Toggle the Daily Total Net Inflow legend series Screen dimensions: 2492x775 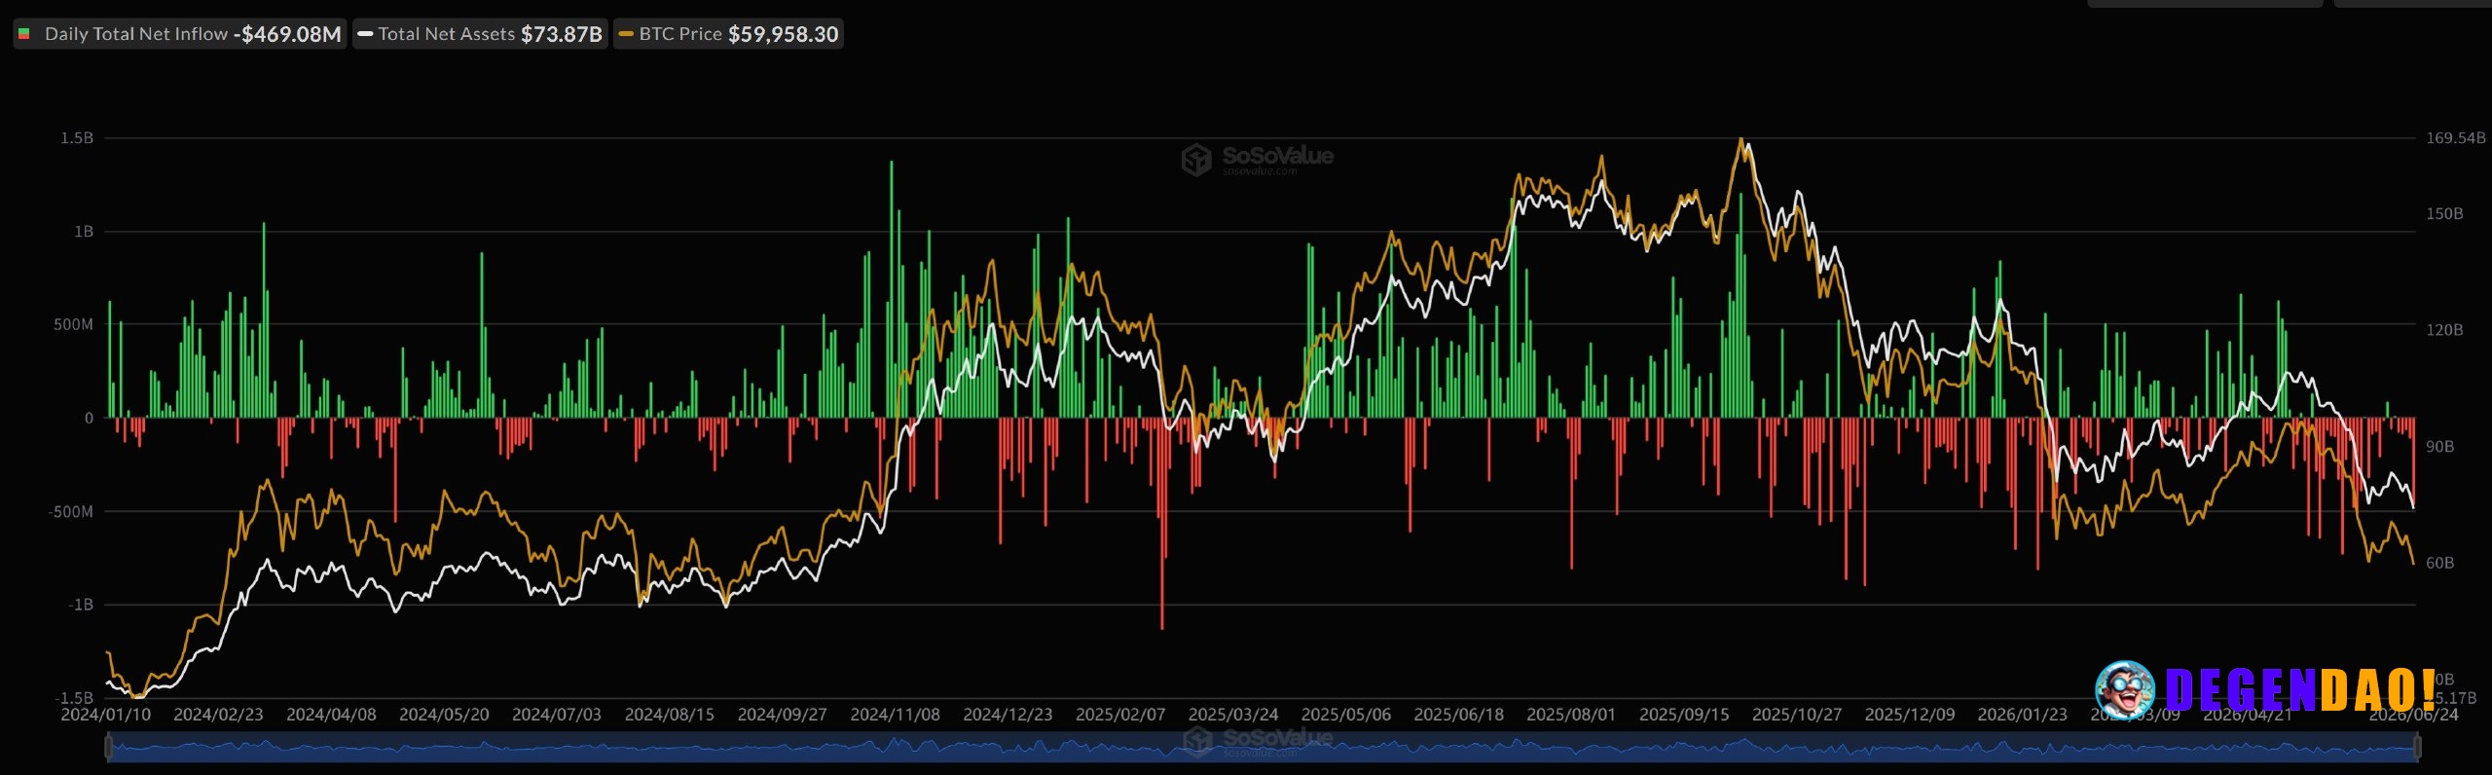(180, 34)
